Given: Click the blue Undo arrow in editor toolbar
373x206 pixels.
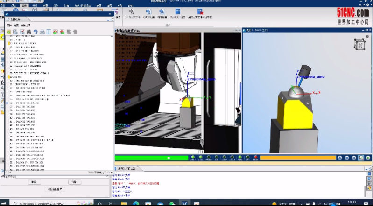Looking at the screenshot, I should (35, 32).
